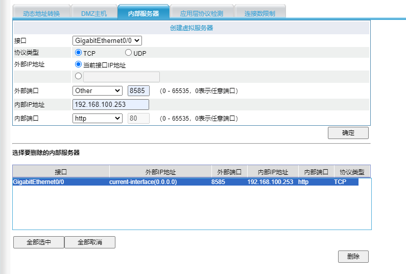Click the 内部端口 column header

pyautogui.click(x=316, y=172)
